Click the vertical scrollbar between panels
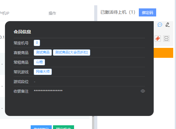 (93, 122)
